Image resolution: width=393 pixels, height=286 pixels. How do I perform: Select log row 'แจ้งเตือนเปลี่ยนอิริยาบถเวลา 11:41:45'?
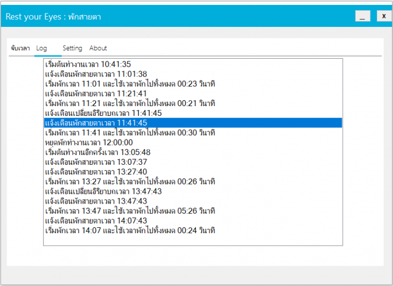pyautogui.click(x=193, y=113)
